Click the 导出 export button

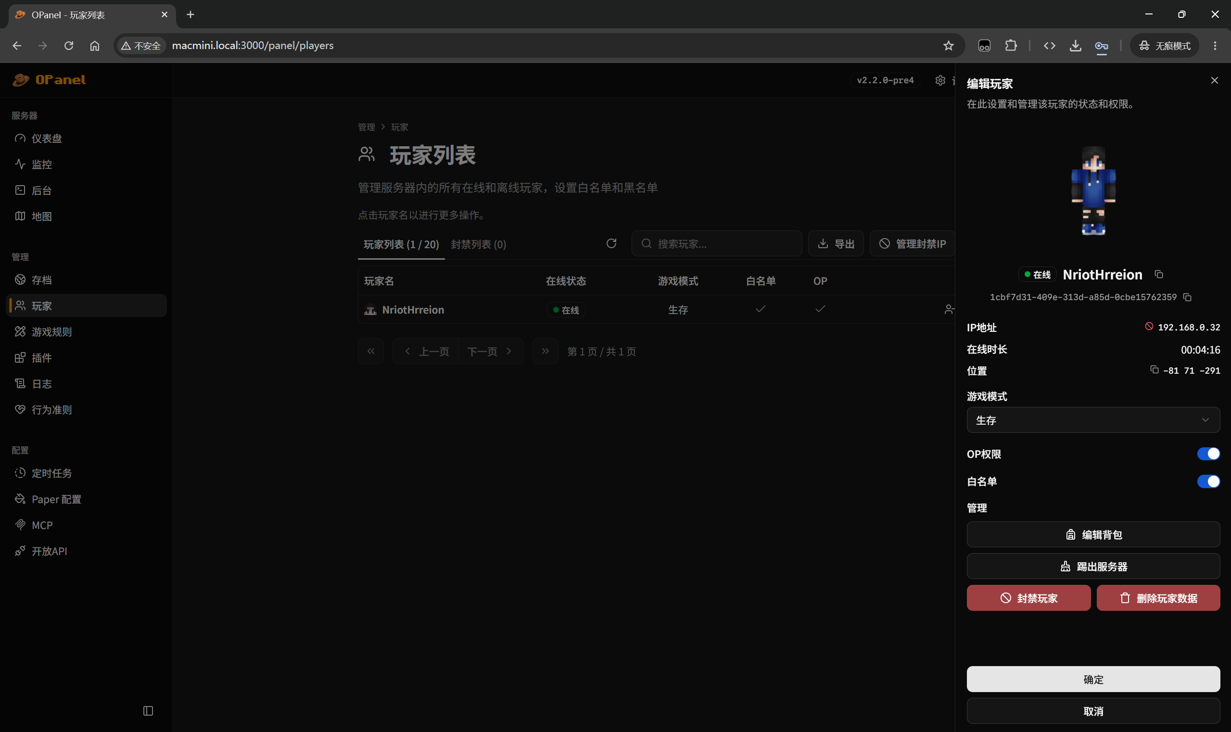[x=836, y=244]
